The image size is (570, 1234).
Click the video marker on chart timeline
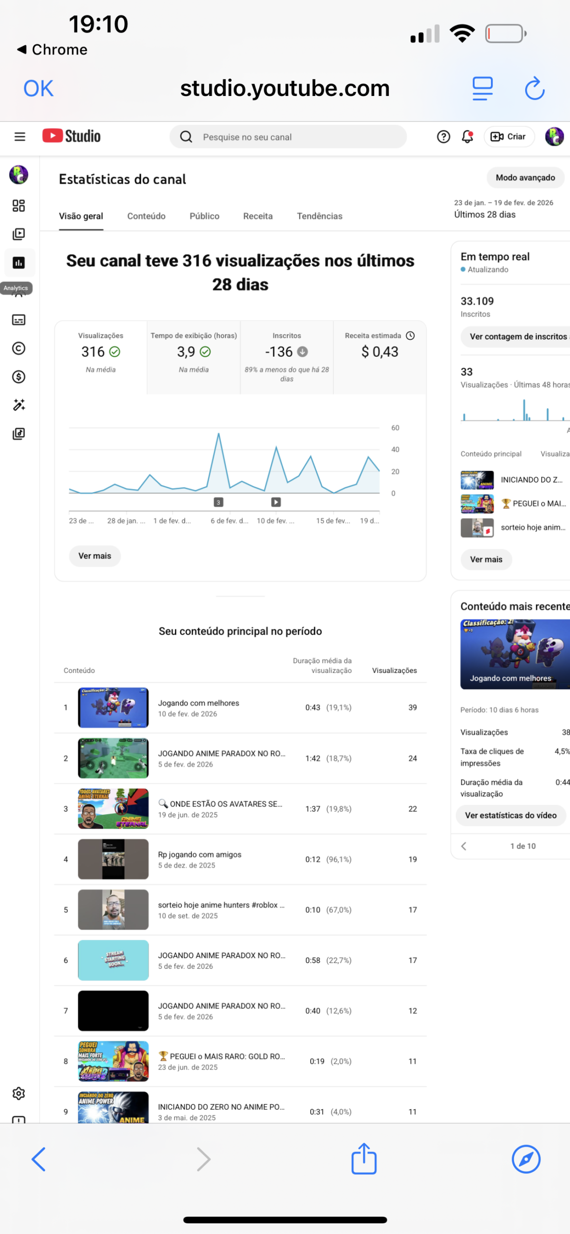276,502
